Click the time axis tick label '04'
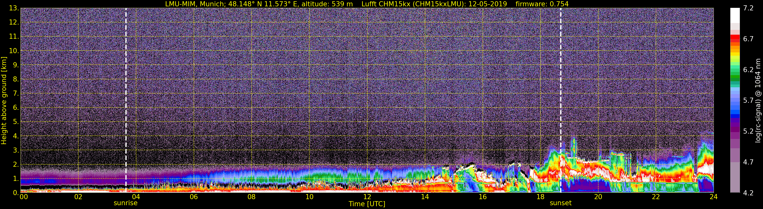The width and height of the screenshot is (763, 209). pos(136,197)
